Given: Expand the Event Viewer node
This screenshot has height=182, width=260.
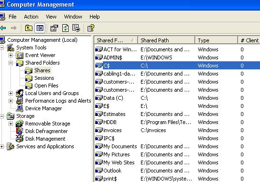Looking at the screenshot, I should tap(10, 55).
